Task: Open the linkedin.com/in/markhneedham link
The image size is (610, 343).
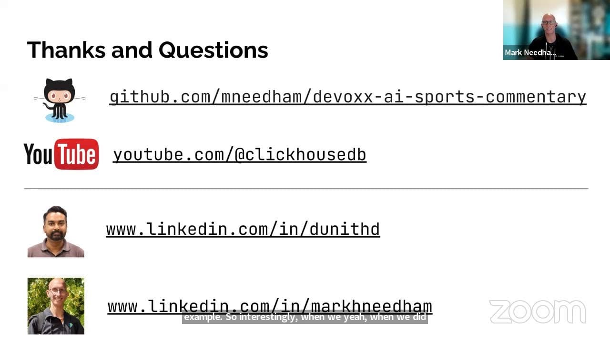Action: (x=270, y=305)
